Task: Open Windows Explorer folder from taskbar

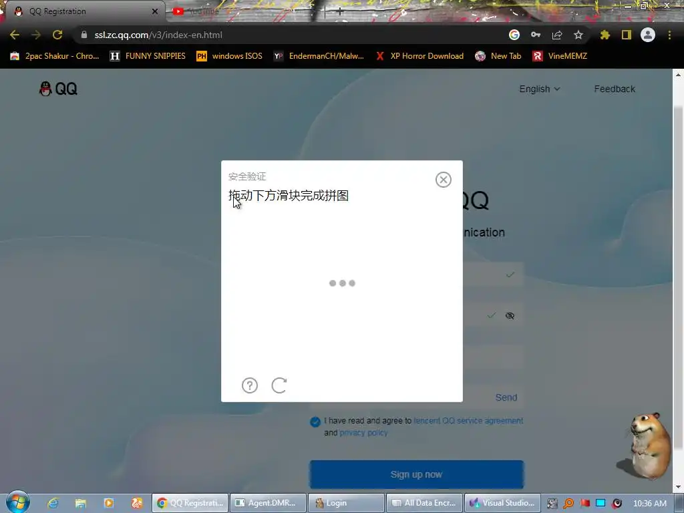Action: (81, 503)
